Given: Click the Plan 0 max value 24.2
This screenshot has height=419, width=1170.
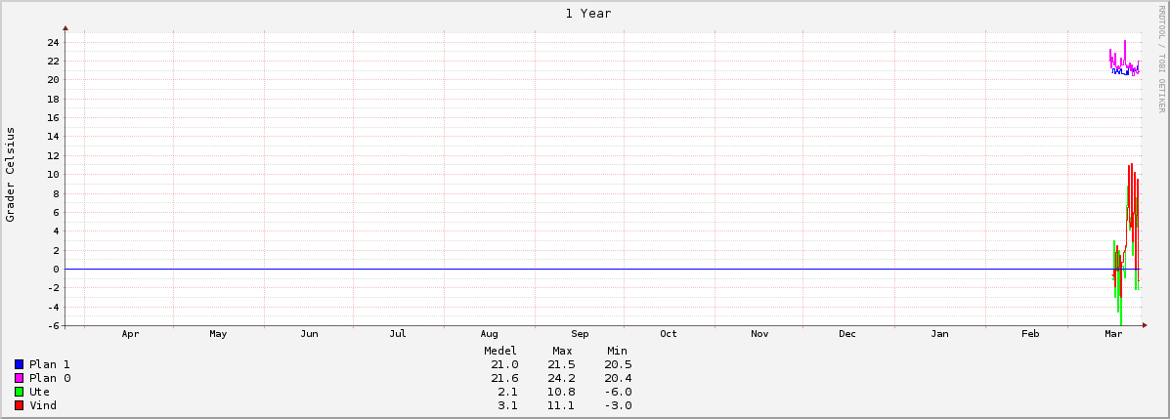Looking at the screenshot, I should [x=562, y=378].
